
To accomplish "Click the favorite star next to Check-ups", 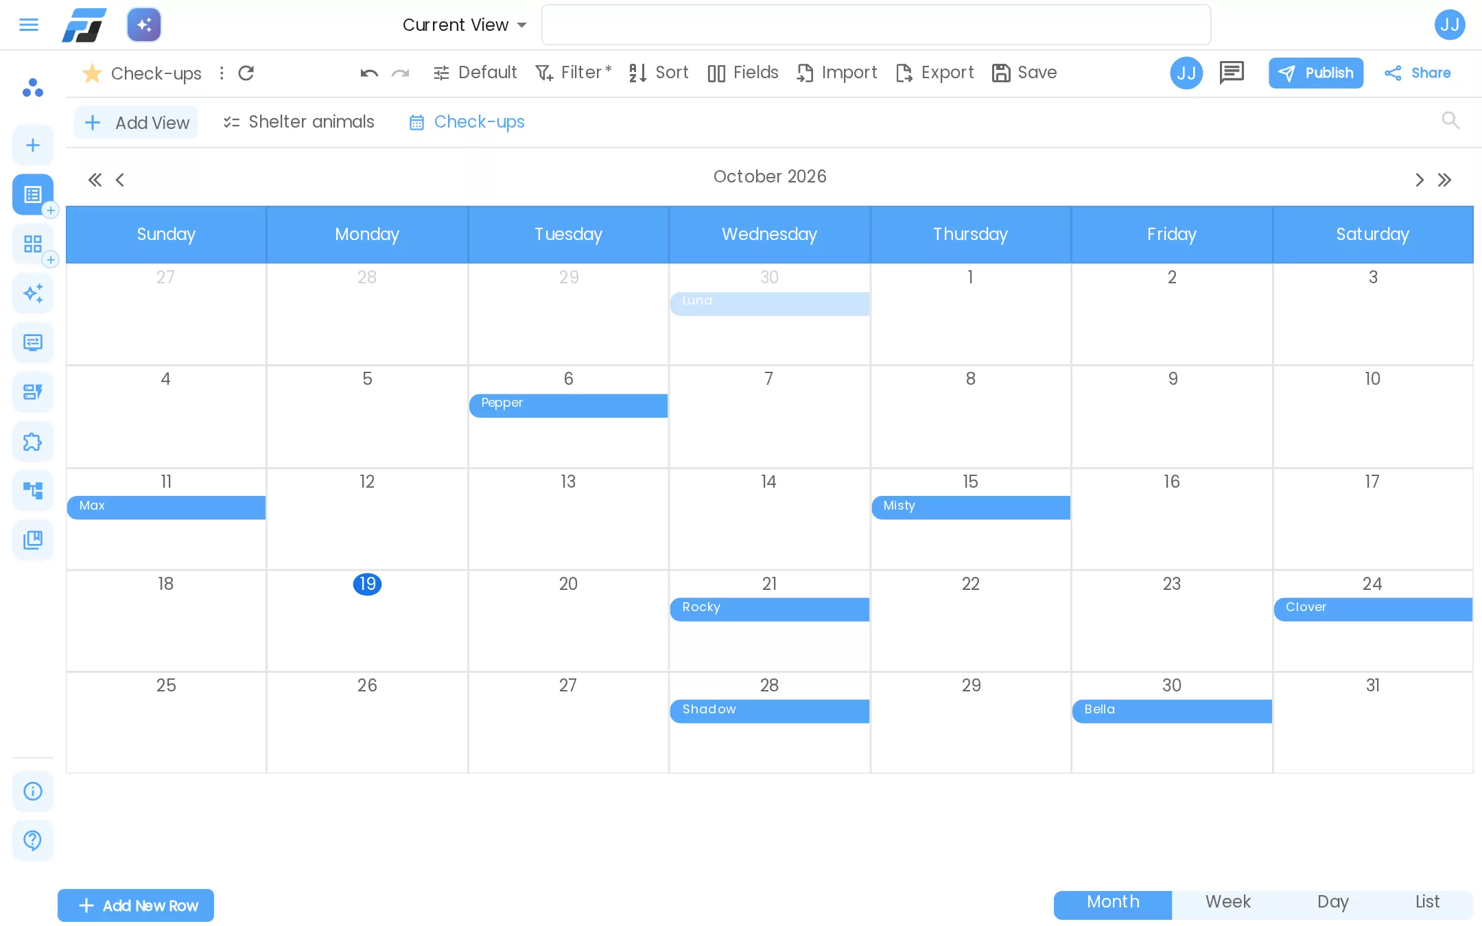I will click(x=92, y=73).
